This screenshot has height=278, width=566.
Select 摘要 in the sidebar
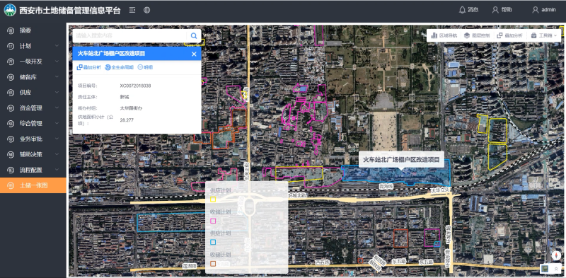[33, 30]
